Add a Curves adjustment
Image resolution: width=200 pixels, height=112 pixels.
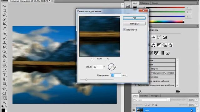[159, 37]
